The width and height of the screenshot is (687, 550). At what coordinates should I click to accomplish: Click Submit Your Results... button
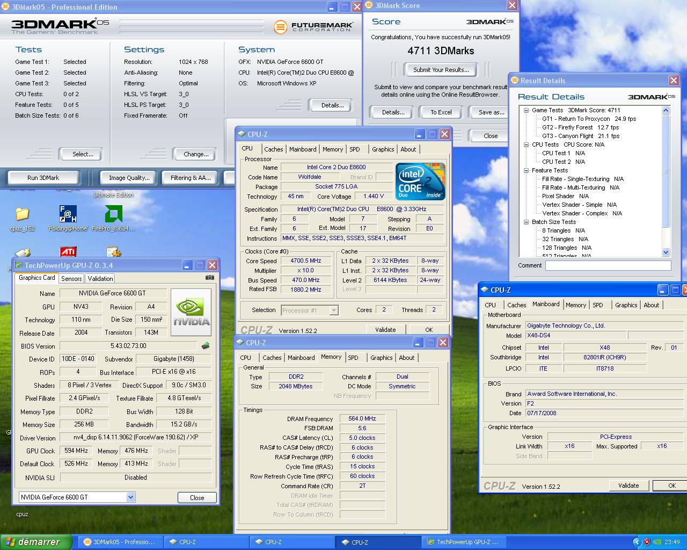[x=441, y=70]
